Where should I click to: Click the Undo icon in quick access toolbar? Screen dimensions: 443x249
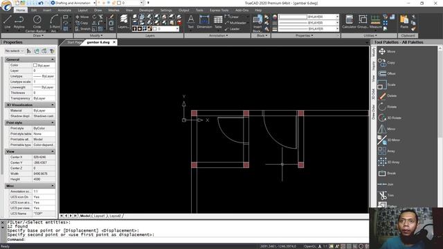41,3
